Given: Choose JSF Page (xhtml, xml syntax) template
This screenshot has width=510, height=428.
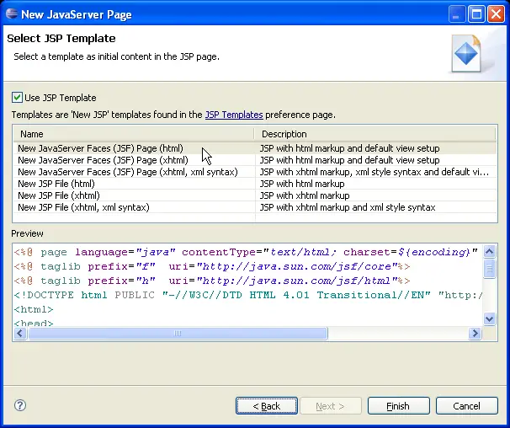Looking at the screenshot, I should (x=127, y=172).
